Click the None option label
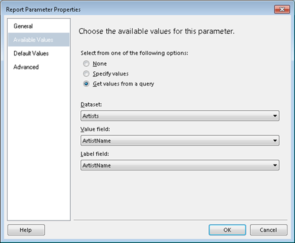295x243 pixels. [100, 64]
